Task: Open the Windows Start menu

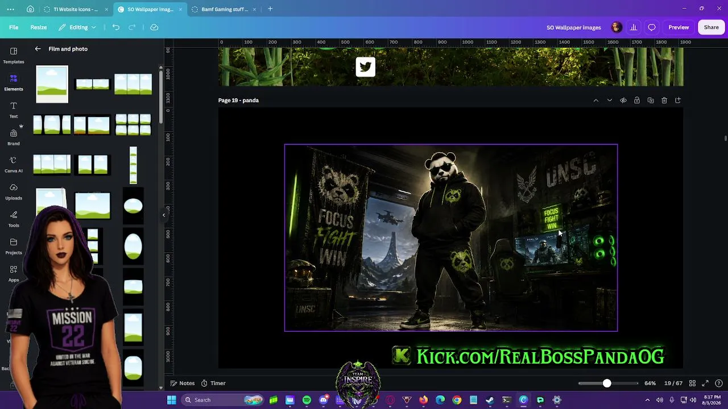Action: coord(171,400)
